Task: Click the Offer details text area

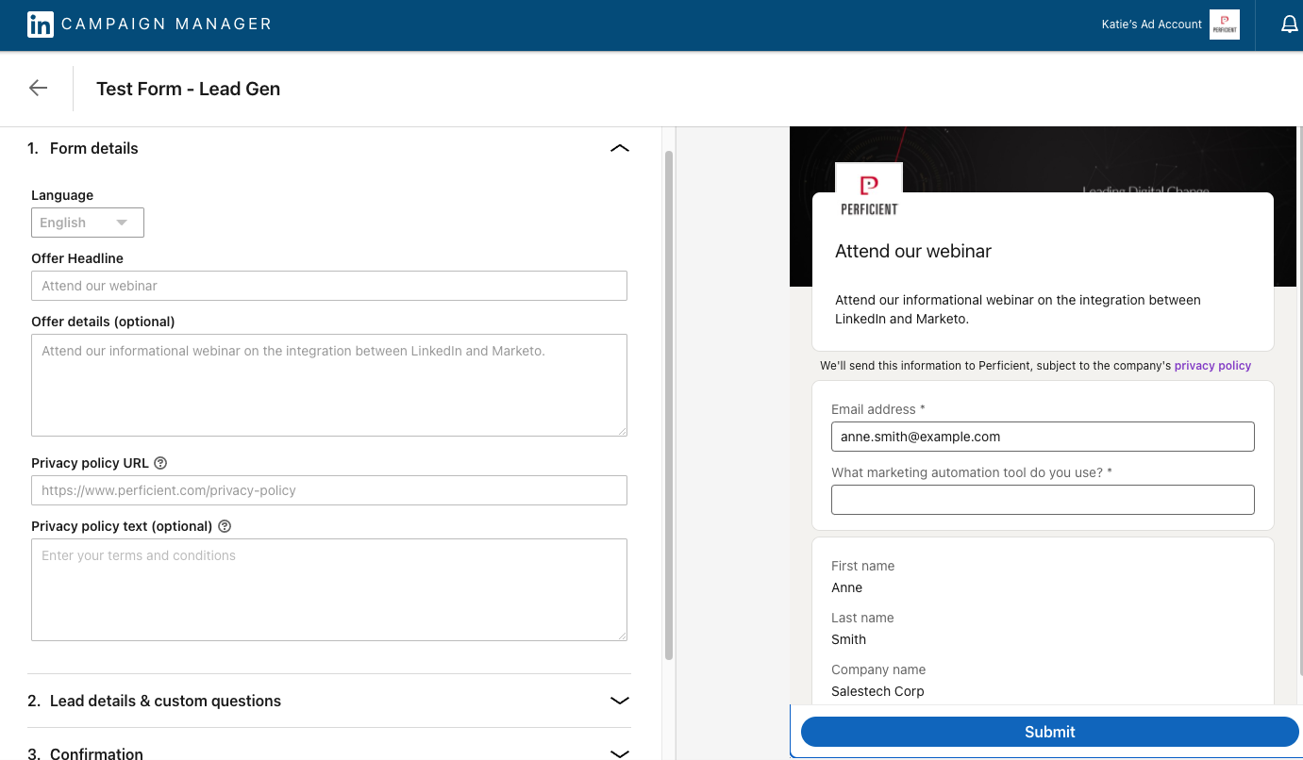Action: point(328,385)
